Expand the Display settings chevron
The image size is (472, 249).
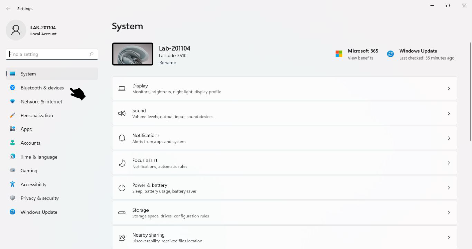(x=449, y=88)
